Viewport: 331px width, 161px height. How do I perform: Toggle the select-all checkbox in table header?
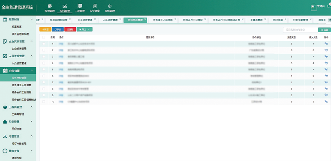pyautogui.click(x=44, y=38)
